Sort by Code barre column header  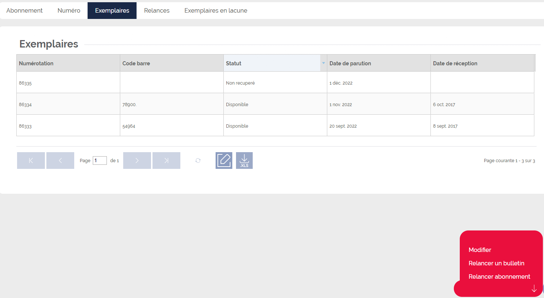click(172, 63)
